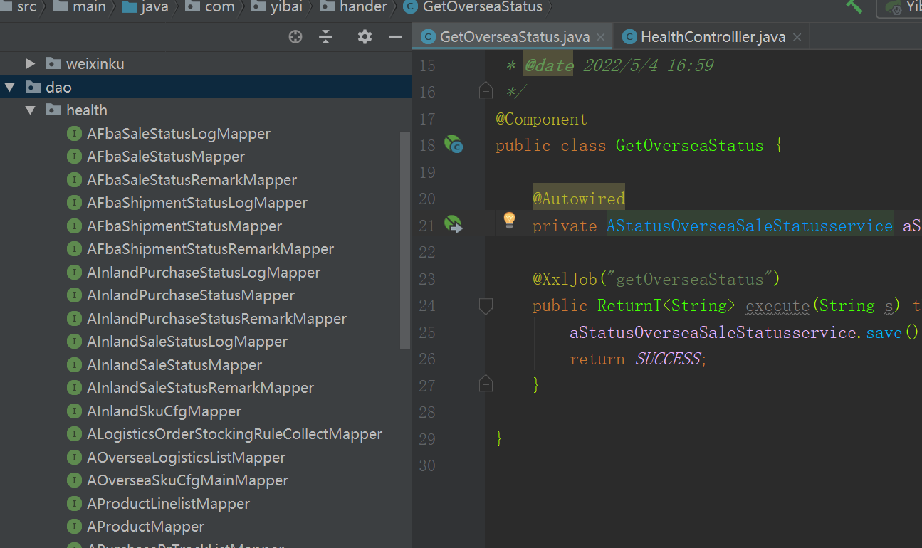Click GetOverseaStatus class name on line 18
Viewport: 922px width, 548px height.
click(689, 146)
